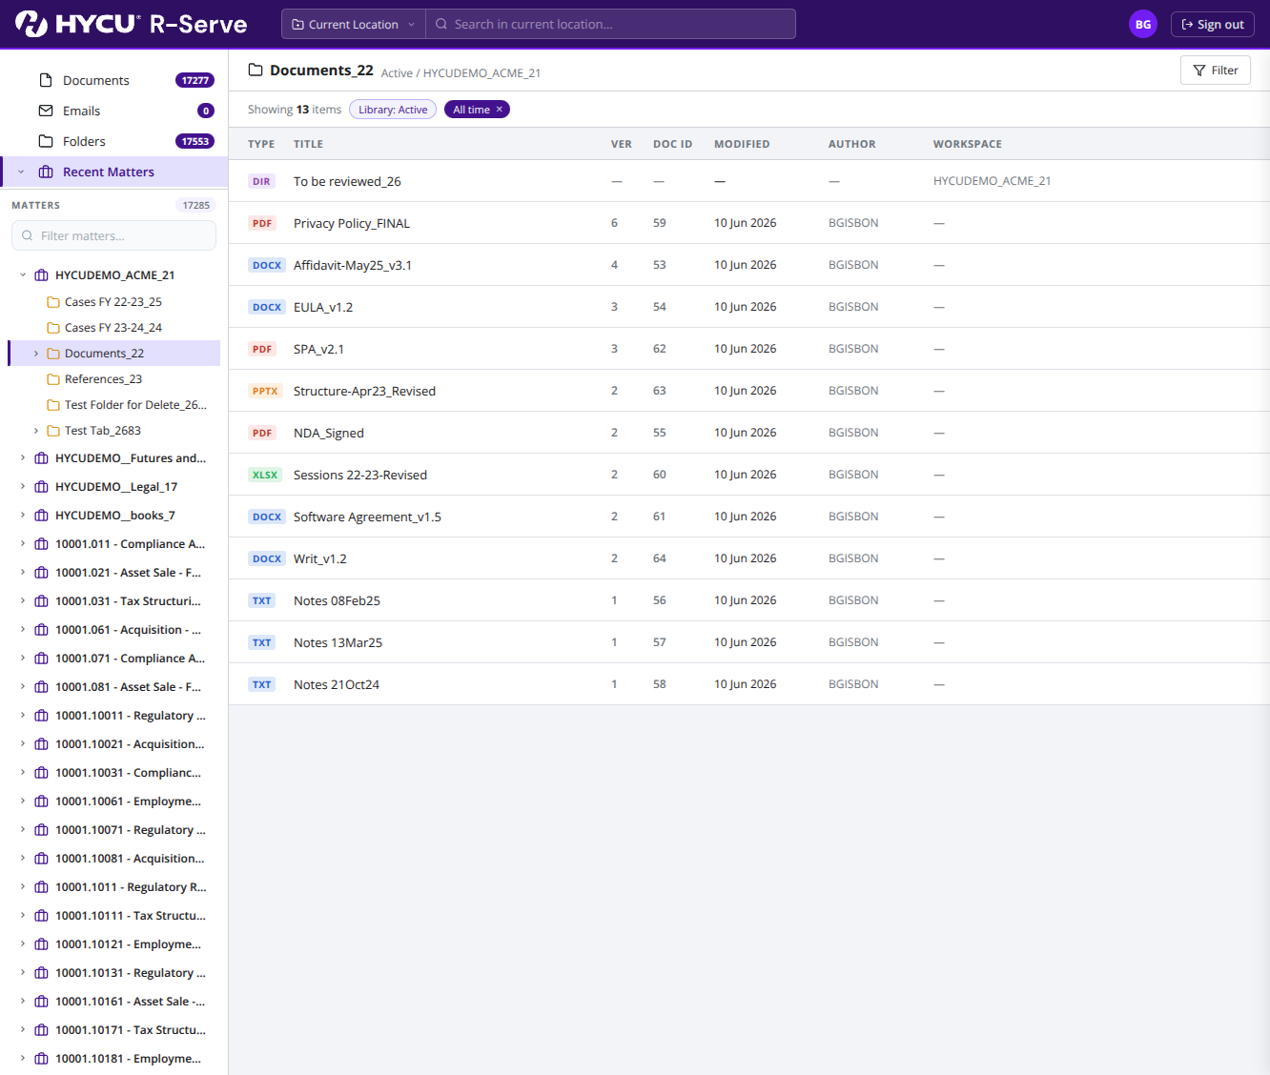1270x1075 pixels.
Task: Expand the 10001.031 - Tax Structuring matter
Action: tap(23, 600)
